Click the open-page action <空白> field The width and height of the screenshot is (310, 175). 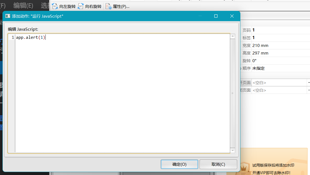pyautogui.click(x=279, y=83)
